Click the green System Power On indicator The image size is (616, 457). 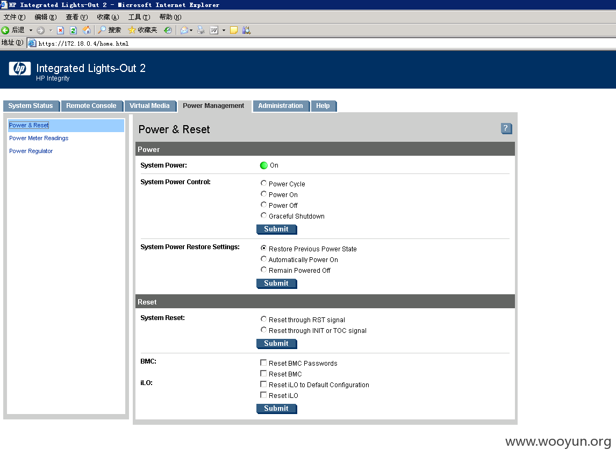coord(263,165)
